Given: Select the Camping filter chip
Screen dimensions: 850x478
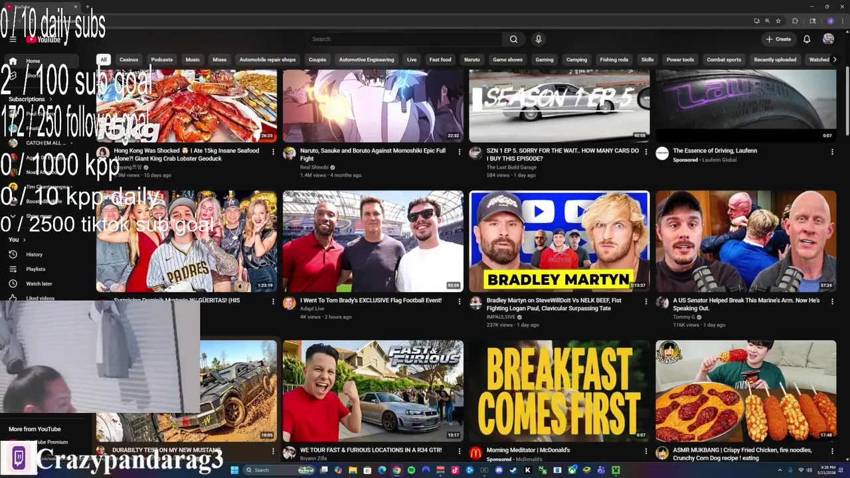Looking at the screenshot, I should coord(576,60).
